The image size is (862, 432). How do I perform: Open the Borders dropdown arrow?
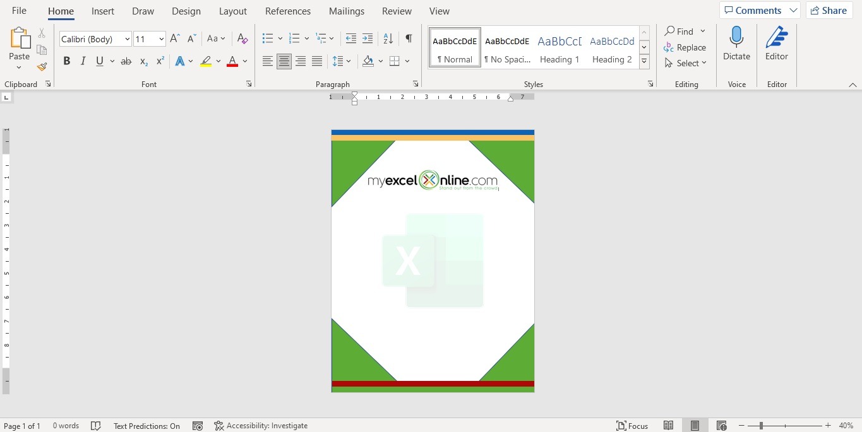(407, 61)
